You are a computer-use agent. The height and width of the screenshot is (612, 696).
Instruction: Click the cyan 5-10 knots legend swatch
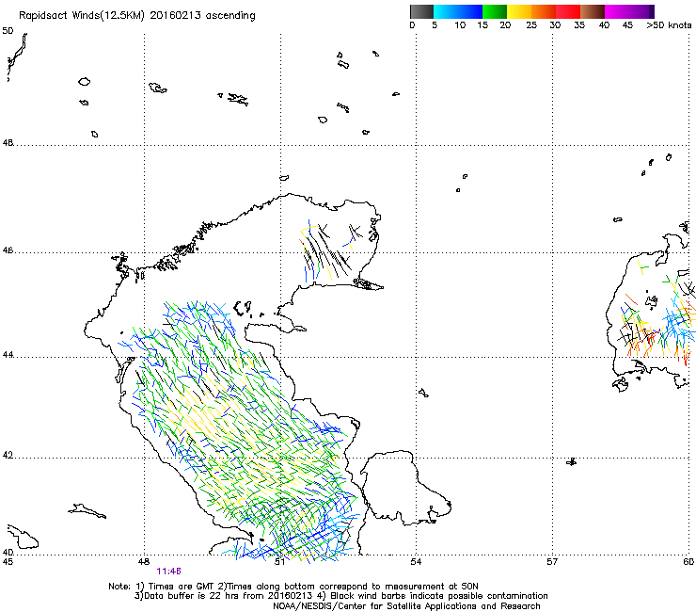446,11
